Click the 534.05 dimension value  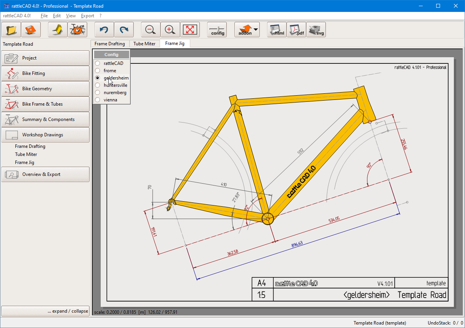click(334, 220)
